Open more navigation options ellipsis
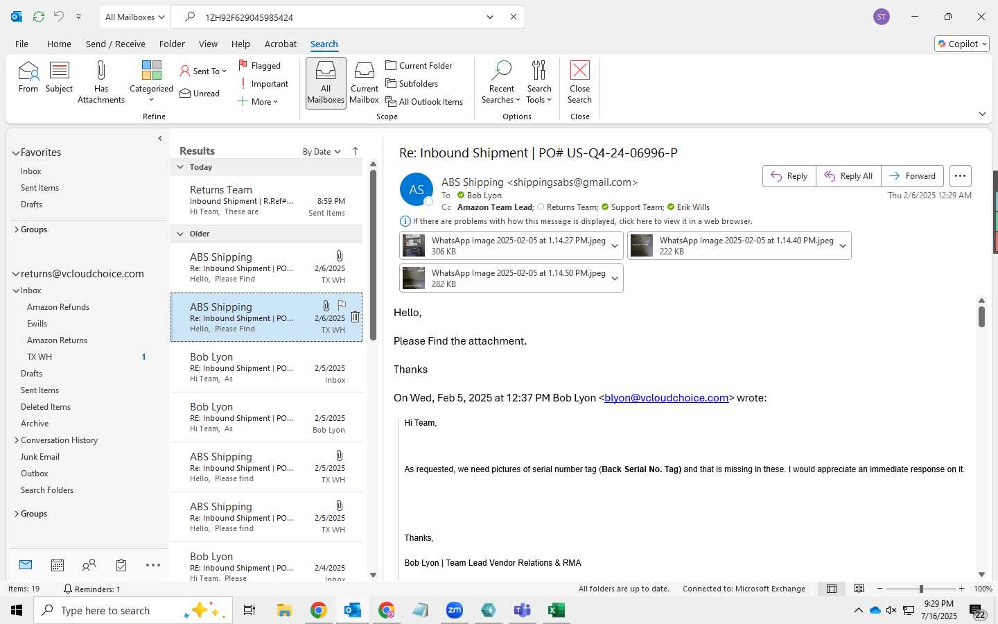Screen dimensions: 998x624 (153, 565)
